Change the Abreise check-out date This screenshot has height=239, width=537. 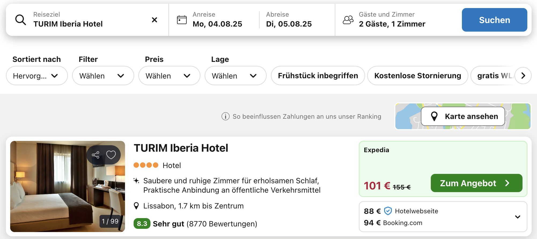[289, 20]
